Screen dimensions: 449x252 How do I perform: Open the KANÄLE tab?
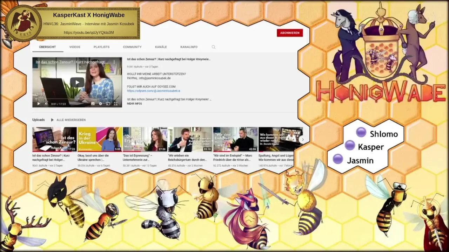click(x=161, y=47)
